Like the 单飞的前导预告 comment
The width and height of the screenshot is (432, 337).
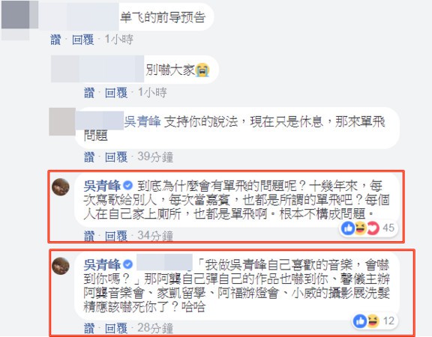click(55, 40)
